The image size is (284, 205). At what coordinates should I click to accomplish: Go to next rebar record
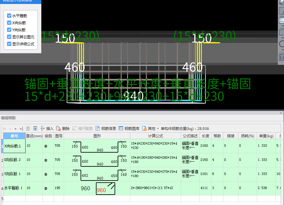point(16,129)
